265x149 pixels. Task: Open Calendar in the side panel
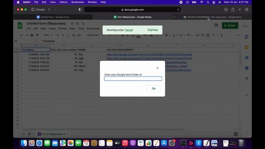click(x=247, y=37)
